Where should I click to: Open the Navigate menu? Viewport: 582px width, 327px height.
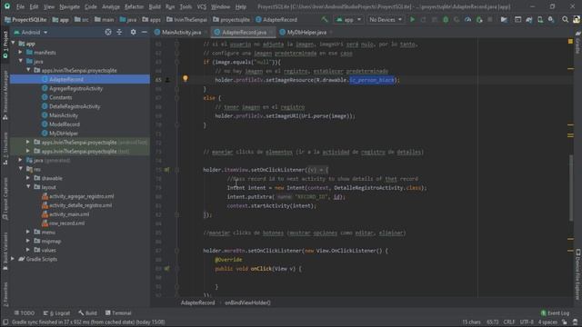point(69,6)
